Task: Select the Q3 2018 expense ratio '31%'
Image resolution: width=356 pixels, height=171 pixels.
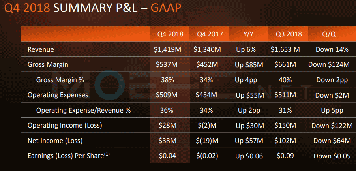Action: (285, 110)
